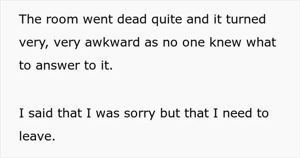
Task: Select the word "sorry"
Action: click(139, 114)
